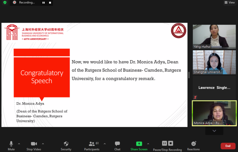Open the Chat panel
Viewport: 238px width, 152px height.
[x=117, y=145]
